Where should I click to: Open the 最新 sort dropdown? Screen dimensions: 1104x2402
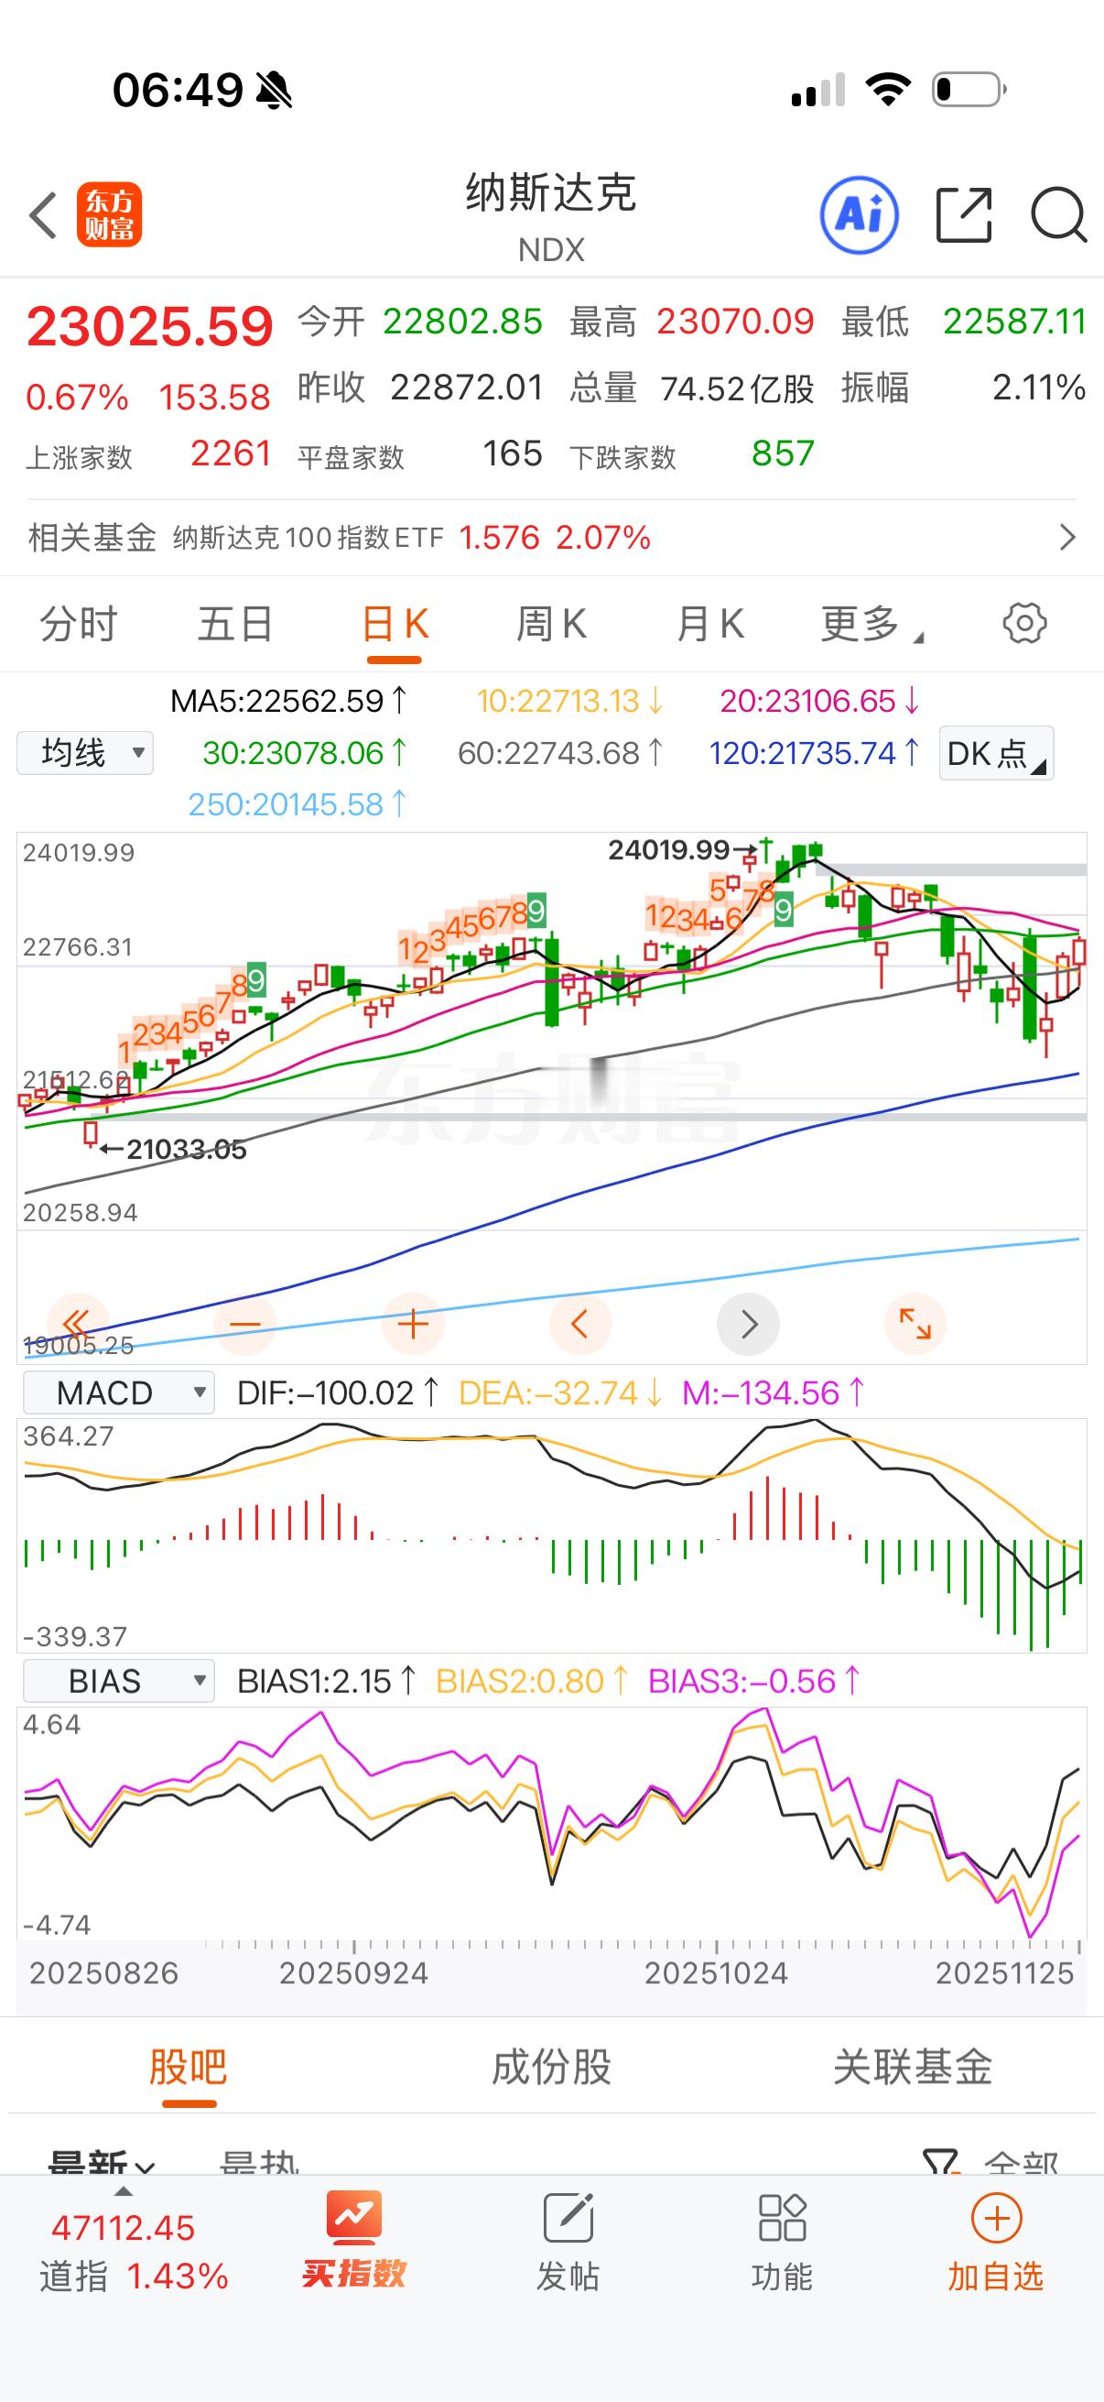point(102,2163)
